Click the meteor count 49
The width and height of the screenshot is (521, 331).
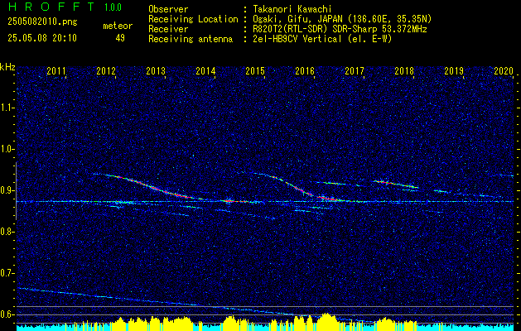pyautogui.click(x=120, y=38)
